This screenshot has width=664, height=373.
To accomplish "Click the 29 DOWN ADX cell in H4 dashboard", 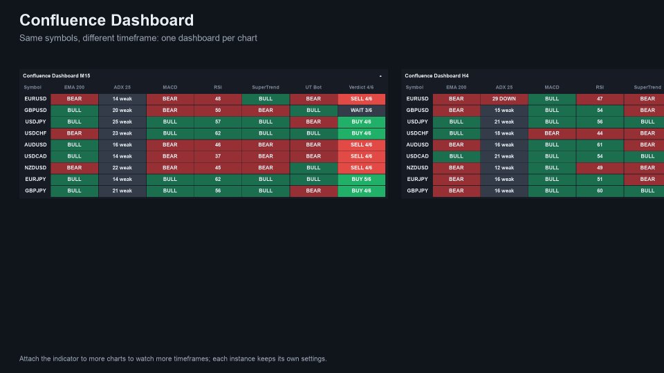I will [x=504, y=99].
